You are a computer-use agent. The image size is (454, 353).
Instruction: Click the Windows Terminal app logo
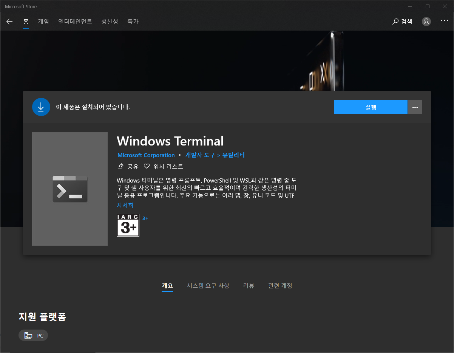tap(70, 189)
